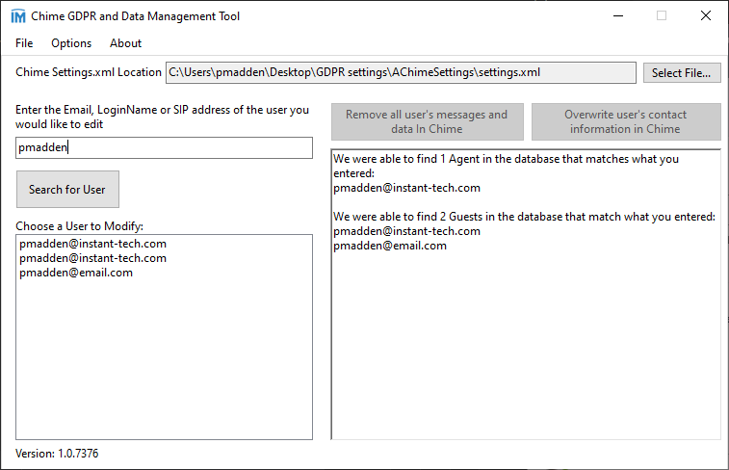Click the Choose a User to Modify label
Image resolution: width=729 pixels, height=470 pixels.
point(79,225)
